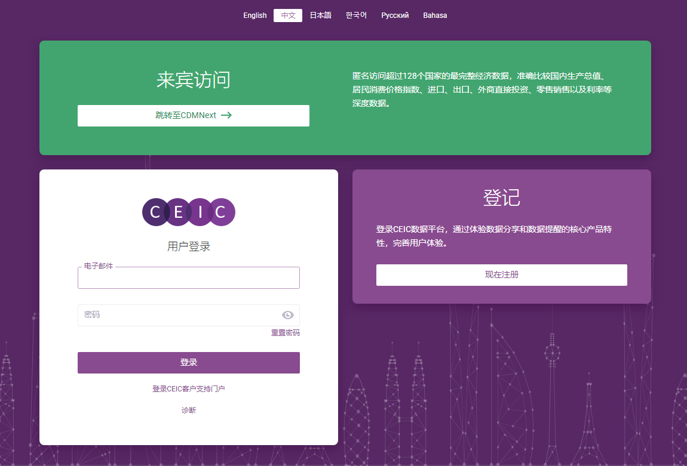687x466 pixels.
Task: Follow the 登录CEIC客户支持门户 link
Action: point(189,389)
